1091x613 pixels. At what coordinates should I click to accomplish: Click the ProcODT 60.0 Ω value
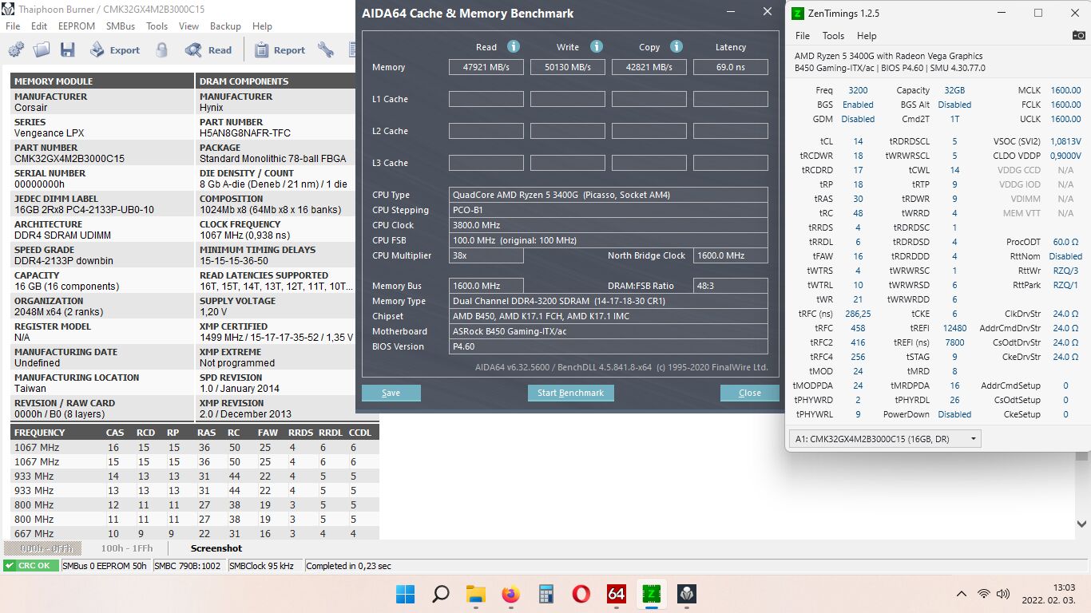pyautogui.click(x=1065, y=242)
